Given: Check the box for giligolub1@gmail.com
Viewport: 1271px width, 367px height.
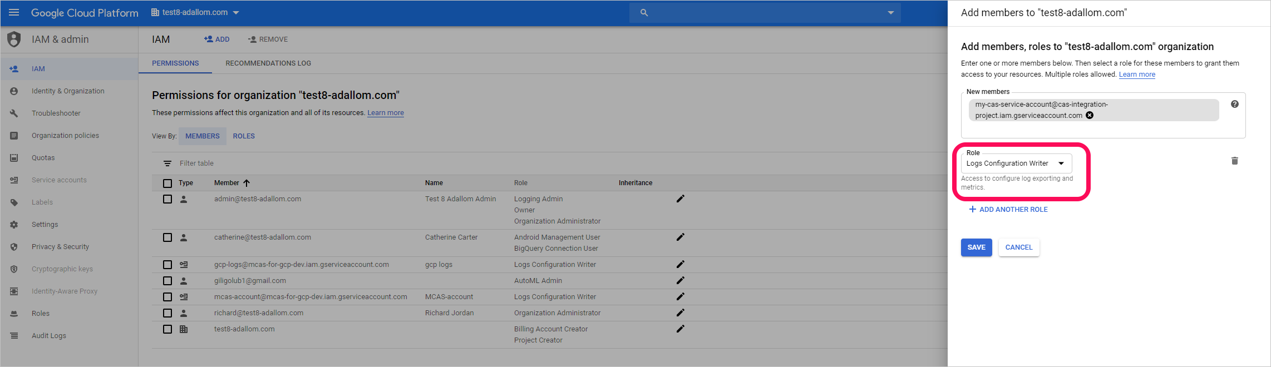Looking at the screenshot, I should (168, 281).
